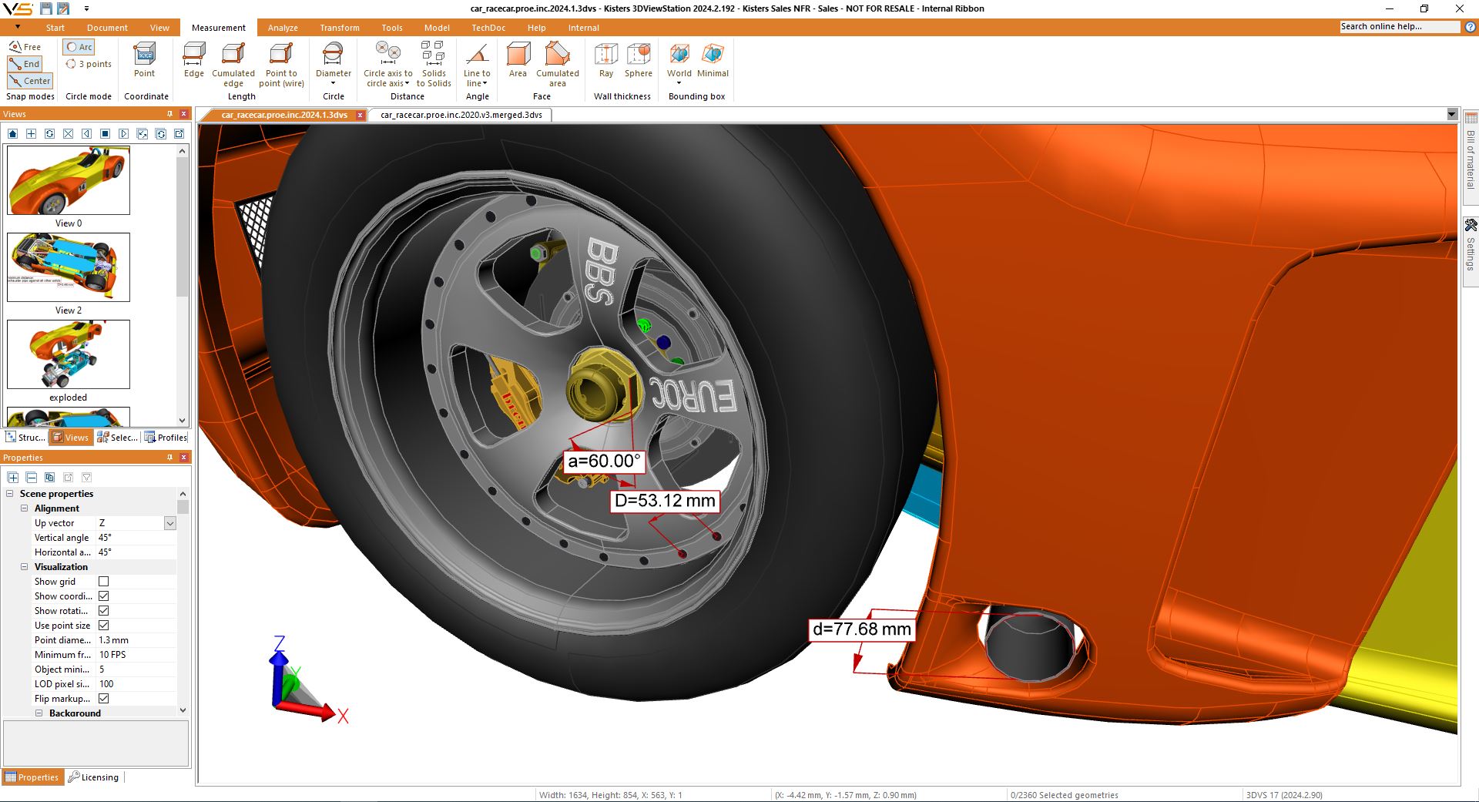
Task: Click the Minimal bounding box icon
Action: click(713, 61)
